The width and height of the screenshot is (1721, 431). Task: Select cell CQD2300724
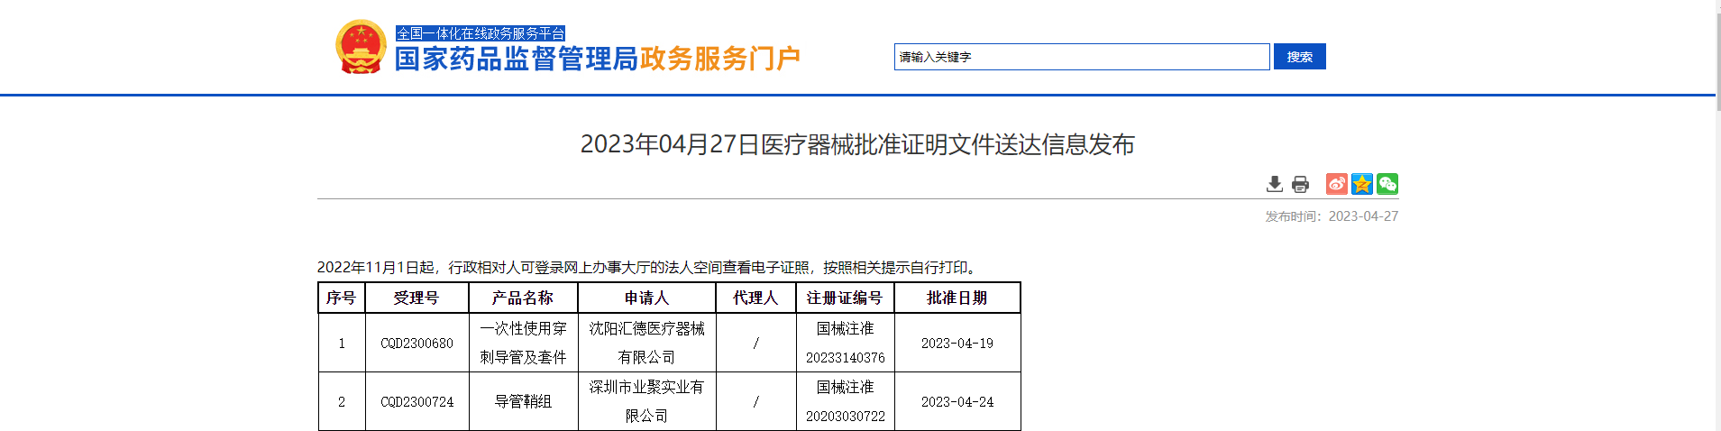pos(417,402)
